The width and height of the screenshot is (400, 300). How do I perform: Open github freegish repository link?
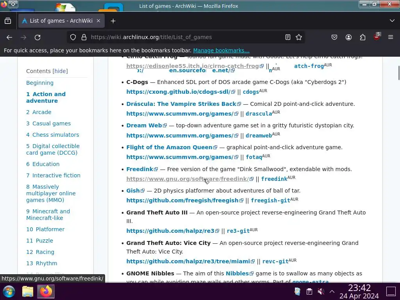185,200
